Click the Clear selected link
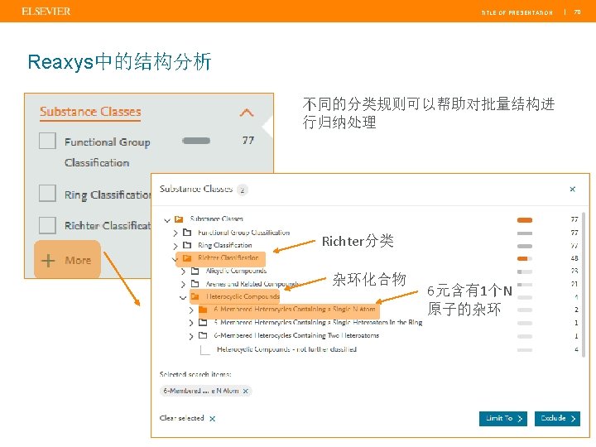The height and width of the screenshot is (447, 596). (x=181, y=418)
